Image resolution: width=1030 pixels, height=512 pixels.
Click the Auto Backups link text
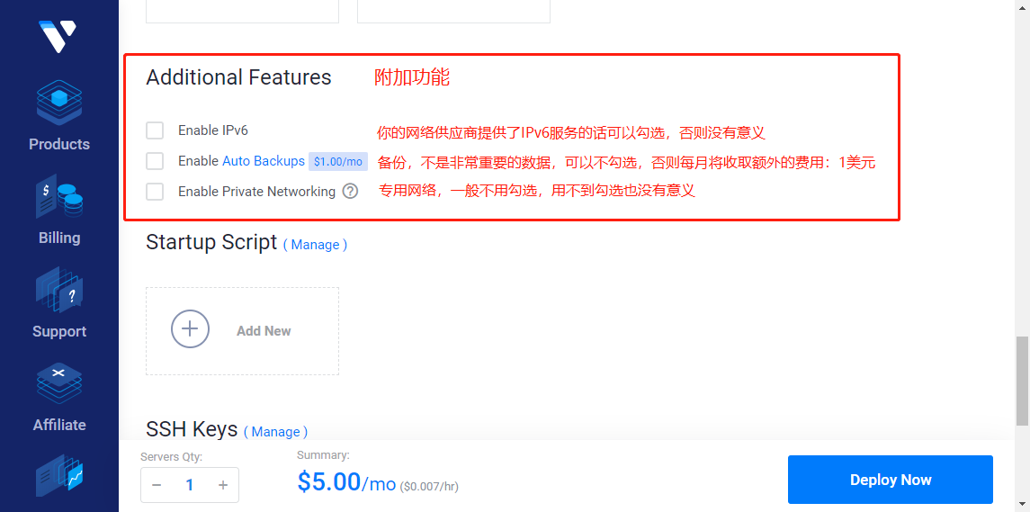pyautogui.click(x=263, y=161)
